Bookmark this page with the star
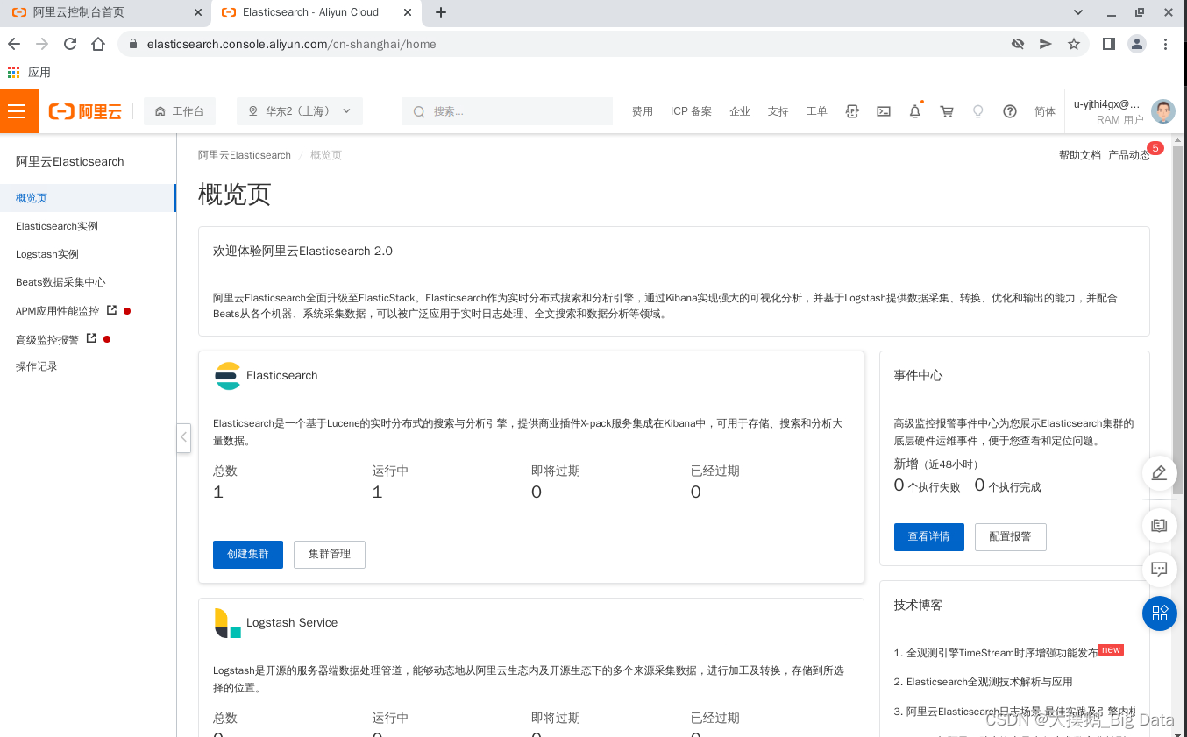1187x737 pixels. 1074,44
